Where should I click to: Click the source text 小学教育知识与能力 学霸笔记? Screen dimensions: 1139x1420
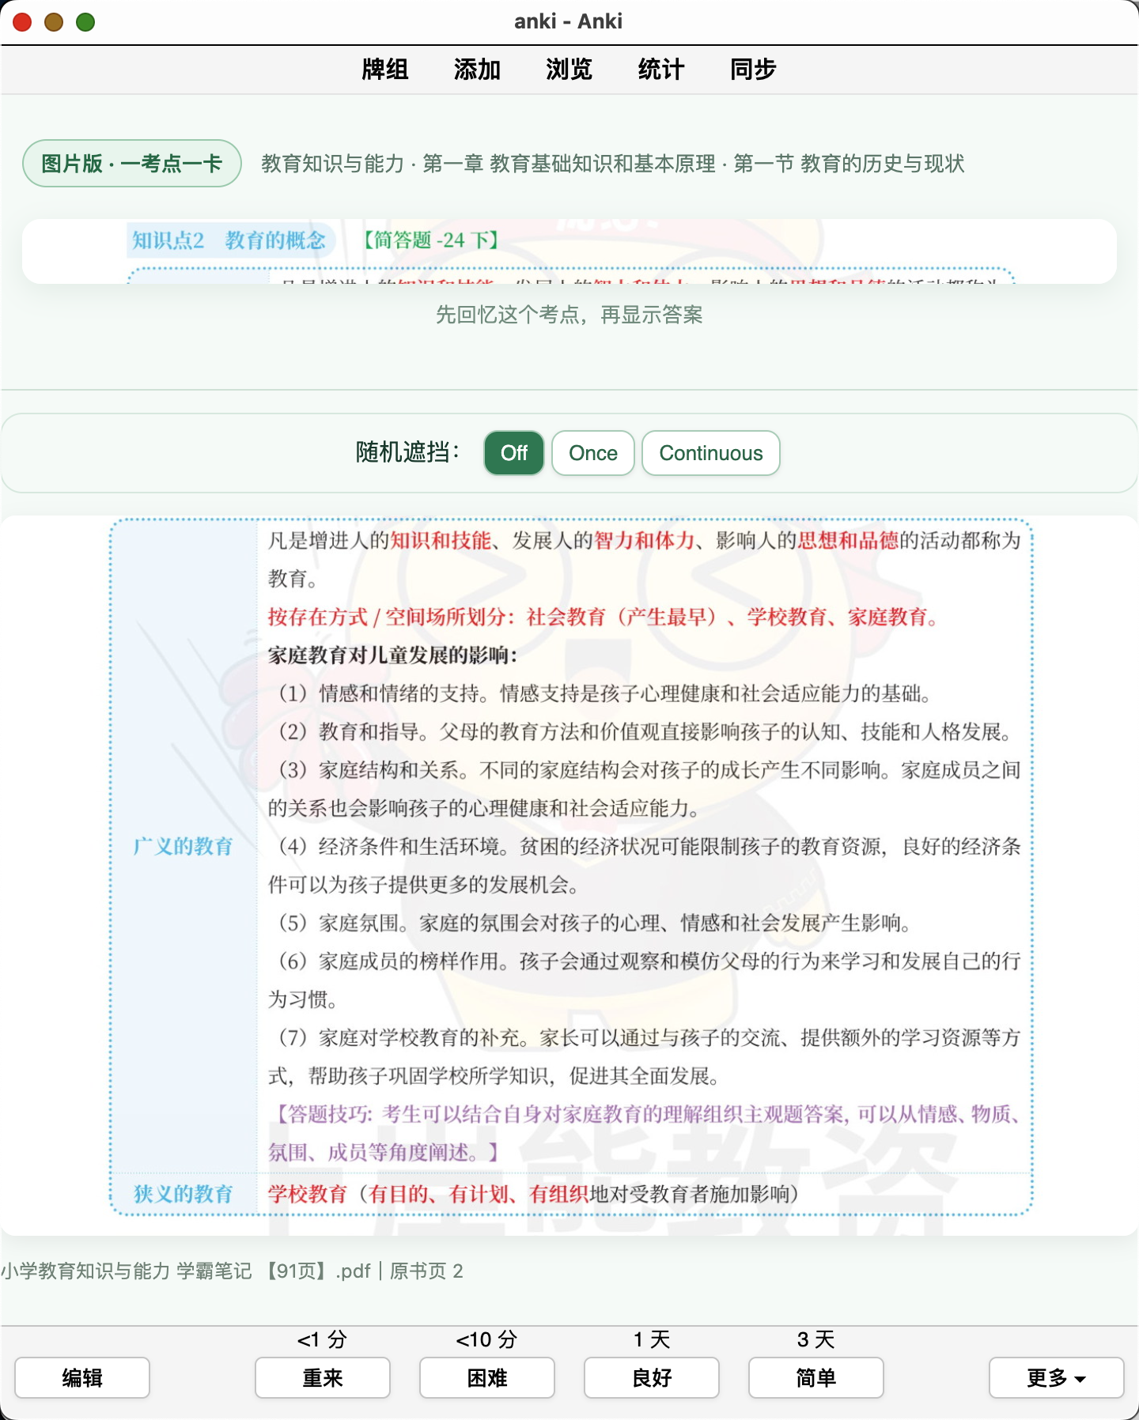(232, 1271)
